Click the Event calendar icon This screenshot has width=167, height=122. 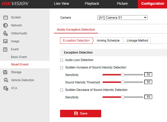pyautogui.click(x=5, y=49)
